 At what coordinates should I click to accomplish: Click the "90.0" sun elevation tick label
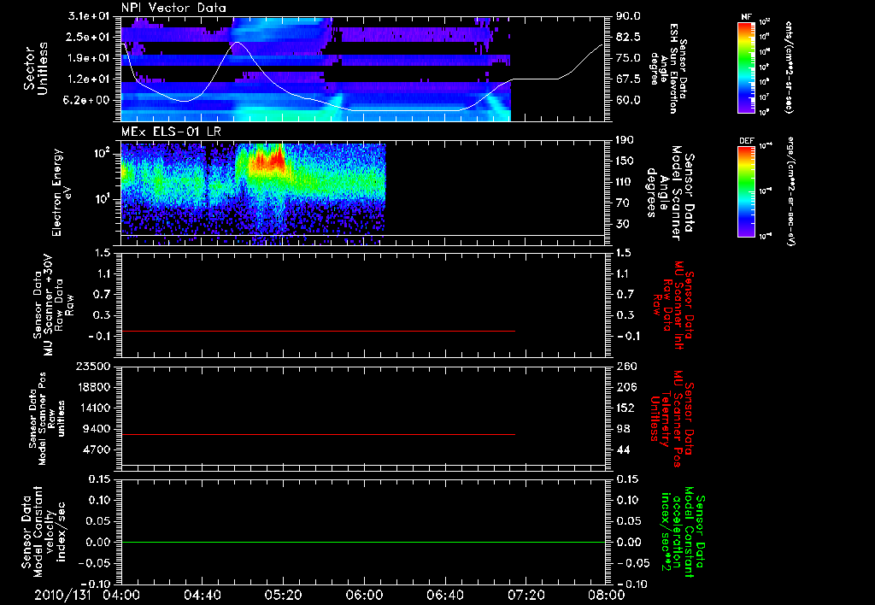[x=628, y=16]
